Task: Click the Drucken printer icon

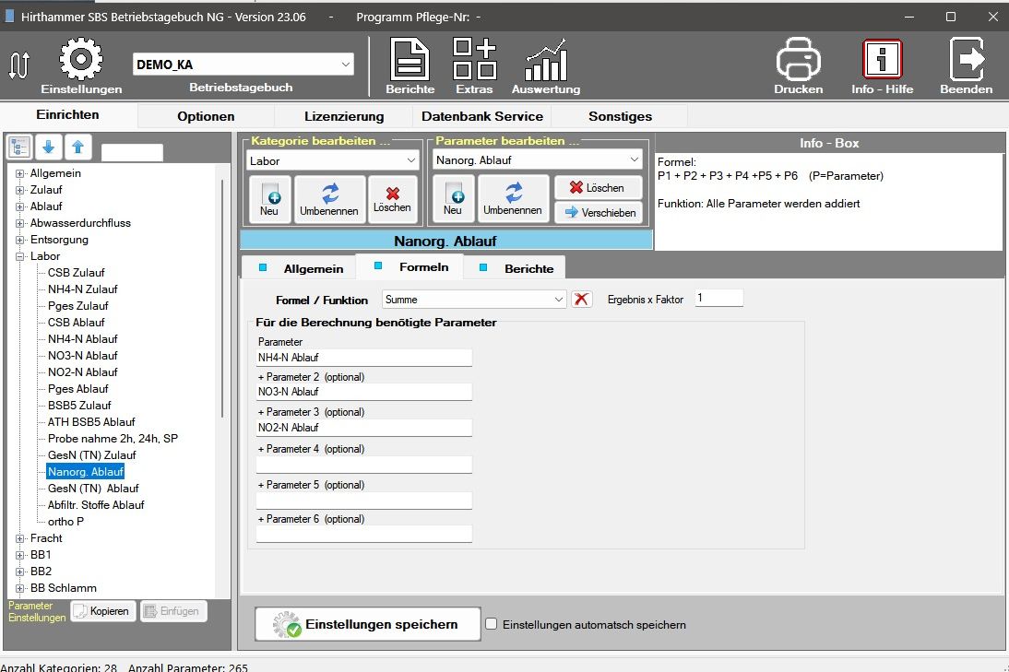Action: click(798, 60)
